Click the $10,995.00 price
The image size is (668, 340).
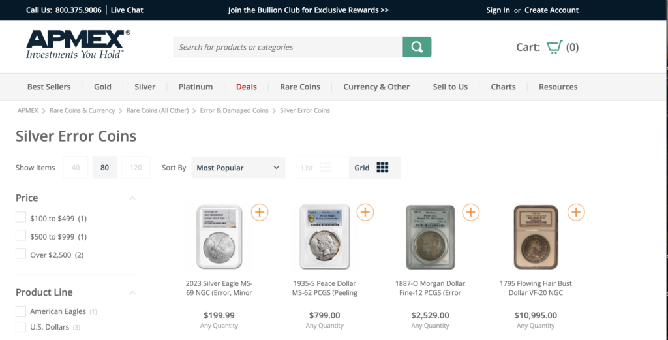(x=536, y=315)
